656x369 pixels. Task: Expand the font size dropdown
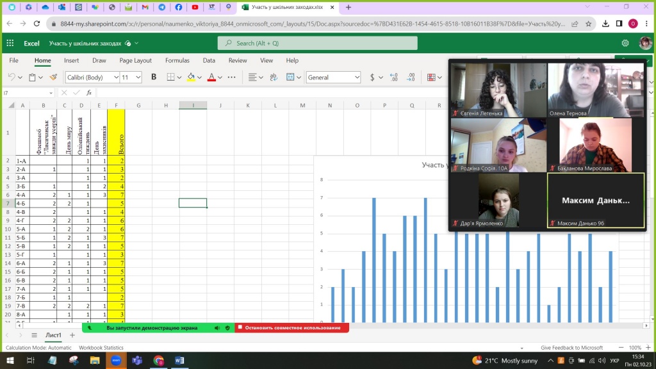139,78
